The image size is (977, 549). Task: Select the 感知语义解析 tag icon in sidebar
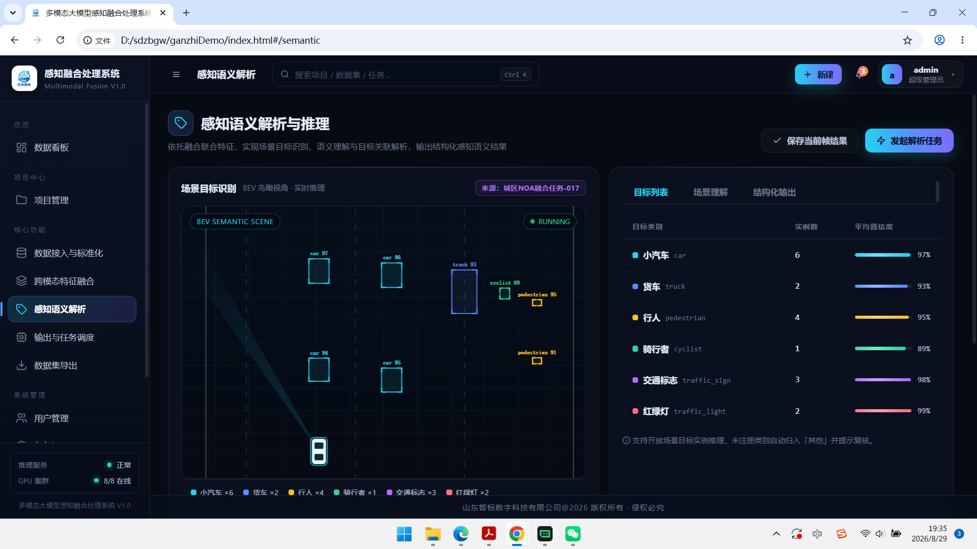point(21,309)
